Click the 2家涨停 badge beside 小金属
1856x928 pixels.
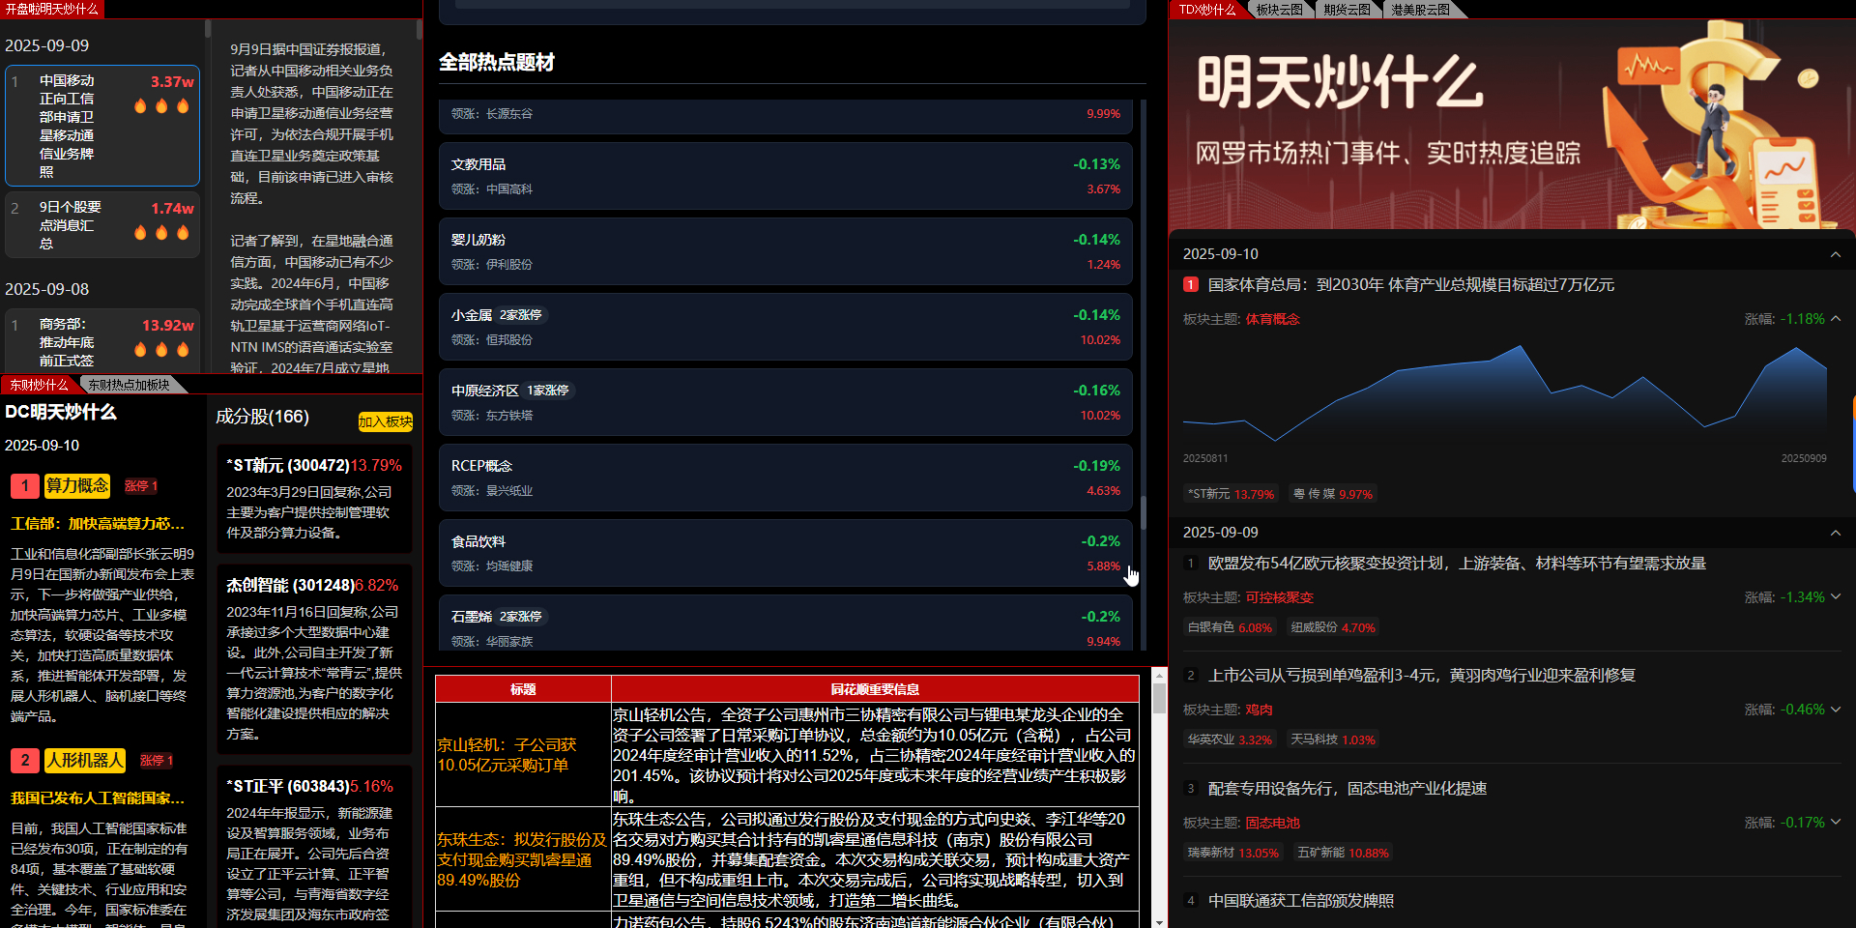(520, 315)
